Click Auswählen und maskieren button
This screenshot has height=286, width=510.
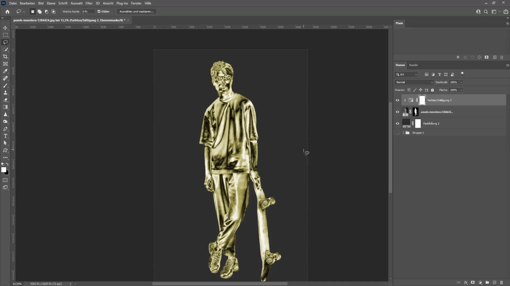[x=136, y=12]
